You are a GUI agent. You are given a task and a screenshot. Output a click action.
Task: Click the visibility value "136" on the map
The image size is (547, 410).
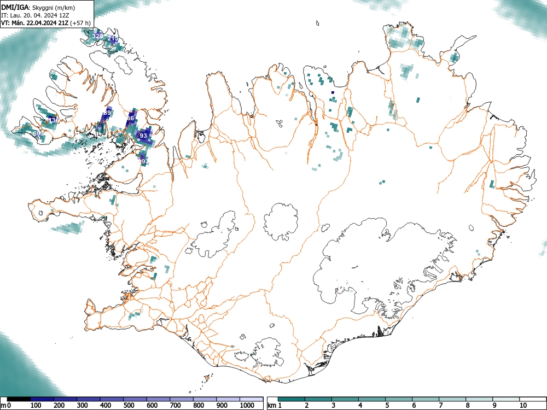click(x=54, y=120)
